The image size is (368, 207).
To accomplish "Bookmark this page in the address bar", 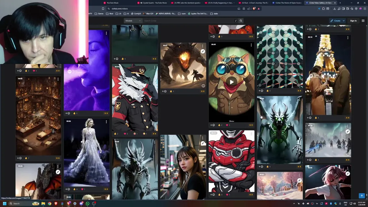I will pos(103,9).
